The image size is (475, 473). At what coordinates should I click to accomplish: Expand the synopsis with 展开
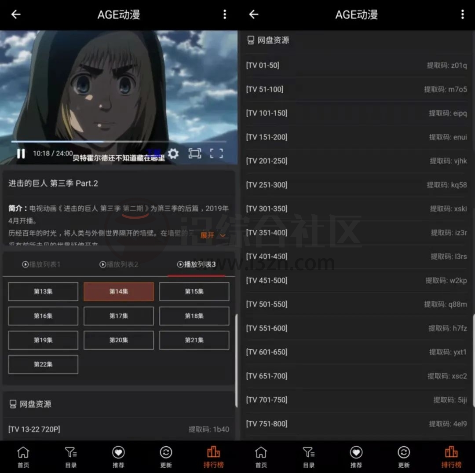click(x=213, y=235)
